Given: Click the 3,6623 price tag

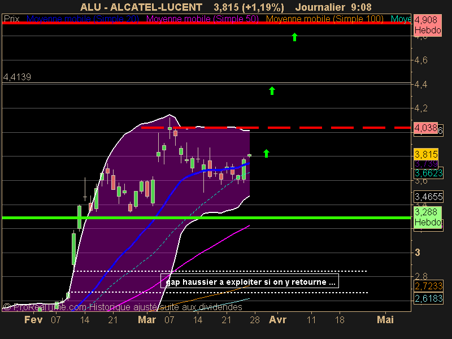Looking at the screenshot, I should [x=428, y=173].
